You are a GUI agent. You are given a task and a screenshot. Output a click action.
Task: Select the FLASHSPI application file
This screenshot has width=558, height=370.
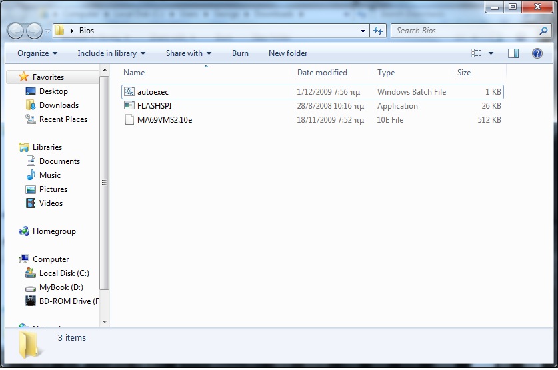coord(313,105)
